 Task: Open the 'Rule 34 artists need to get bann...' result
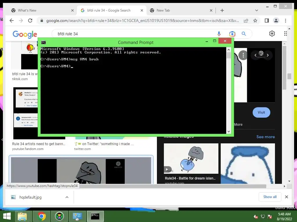[x=39, y=144]
